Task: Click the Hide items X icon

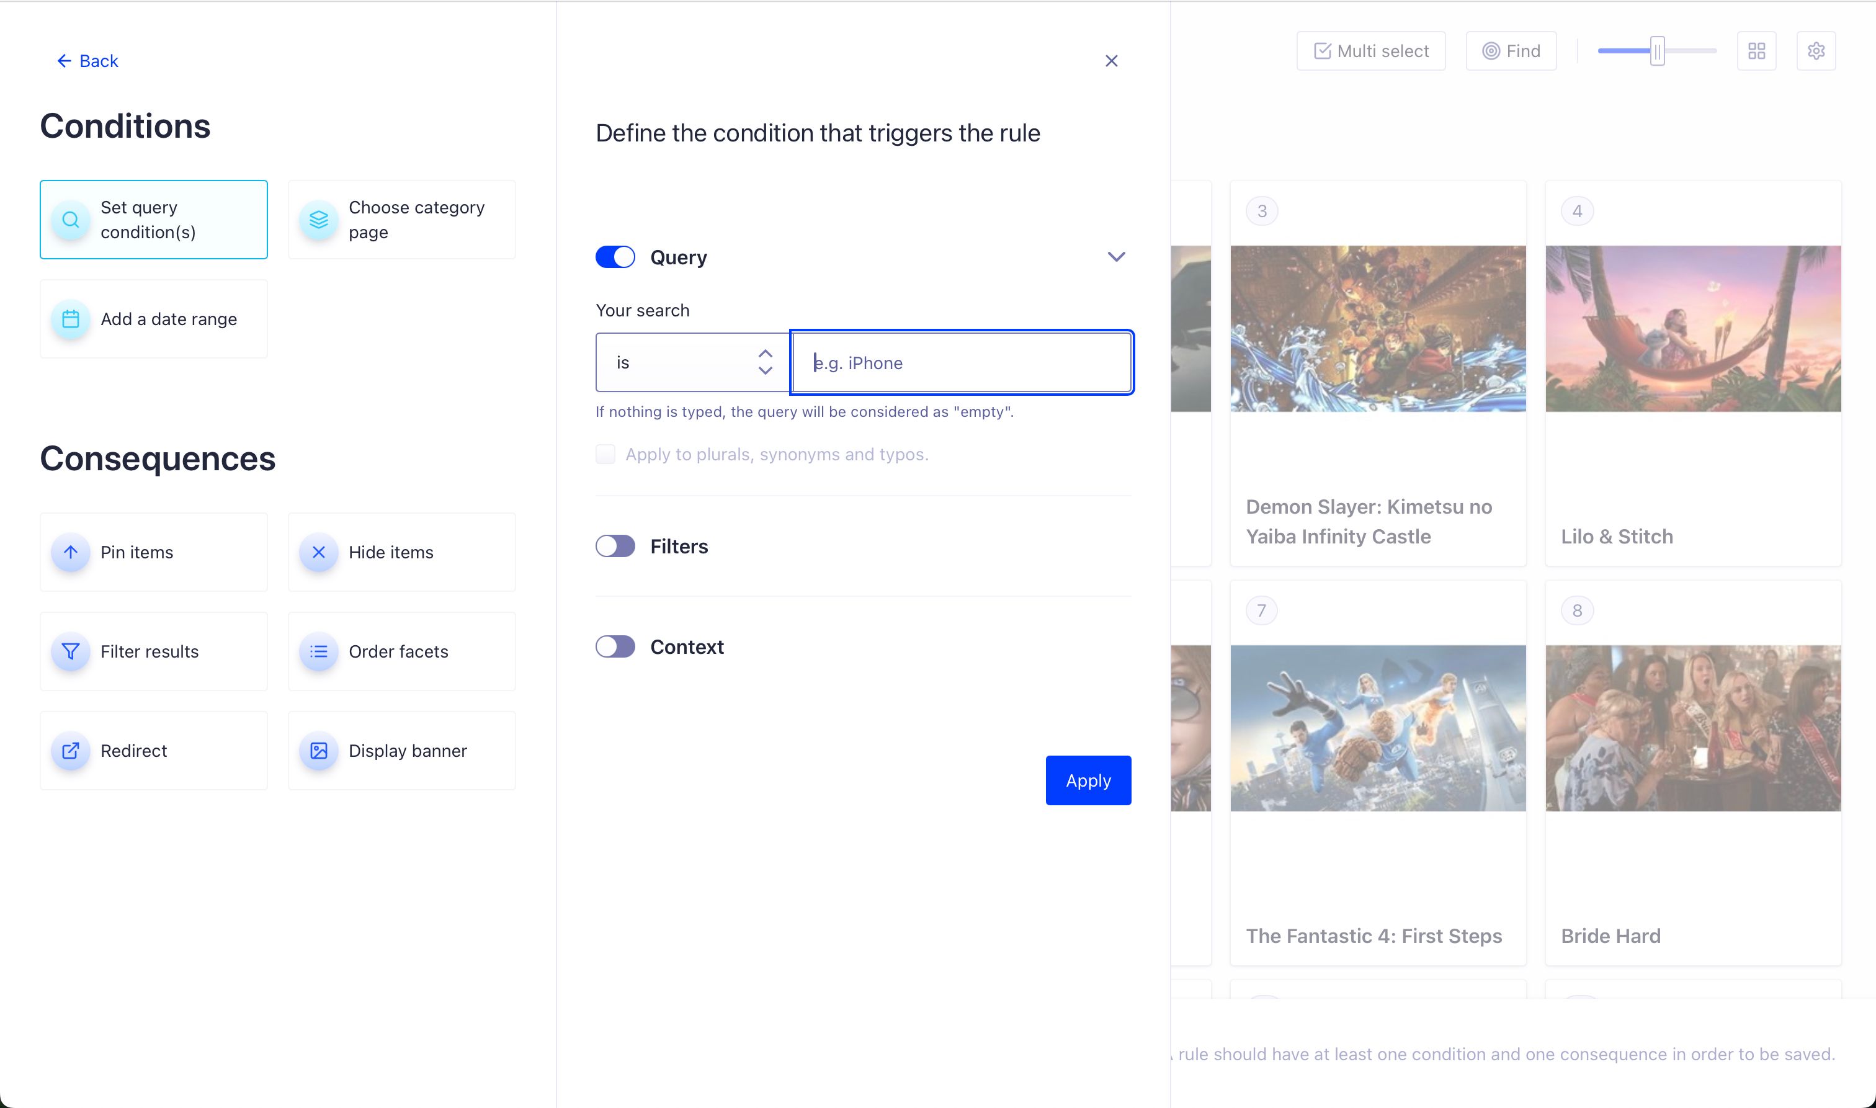Action: click(319, 553)
